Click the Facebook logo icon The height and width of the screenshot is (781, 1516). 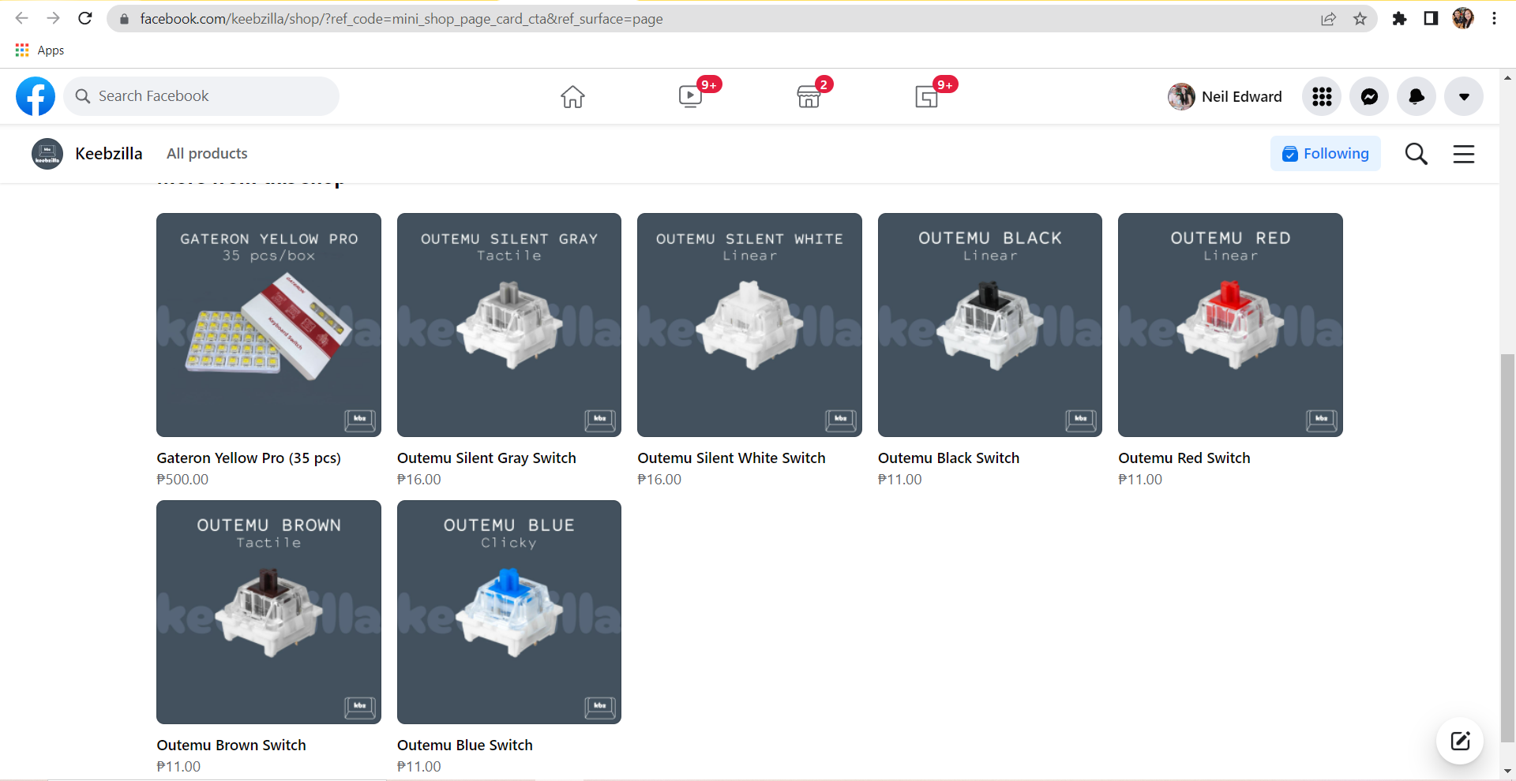tap(36, 96)
